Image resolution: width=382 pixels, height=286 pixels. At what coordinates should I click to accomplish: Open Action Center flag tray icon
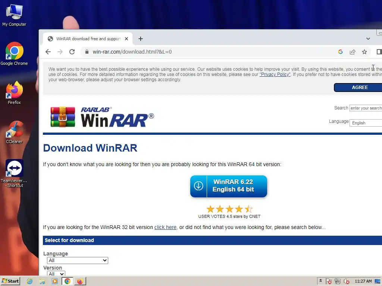coord(328,282)
